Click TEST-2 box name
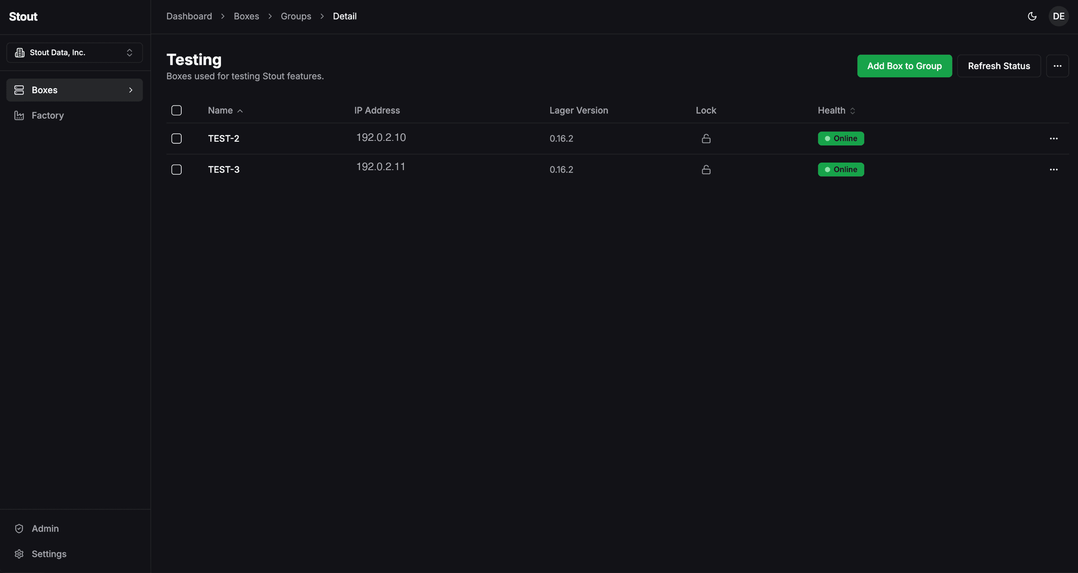The image size is (1078, 573). [223, 138]
